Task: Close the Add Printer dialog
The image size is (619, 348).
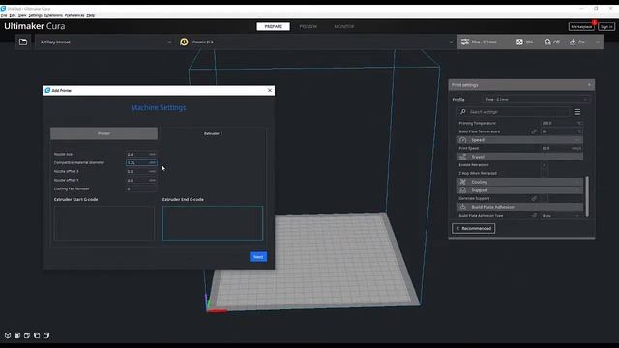Action: click(x=270, y=90)
